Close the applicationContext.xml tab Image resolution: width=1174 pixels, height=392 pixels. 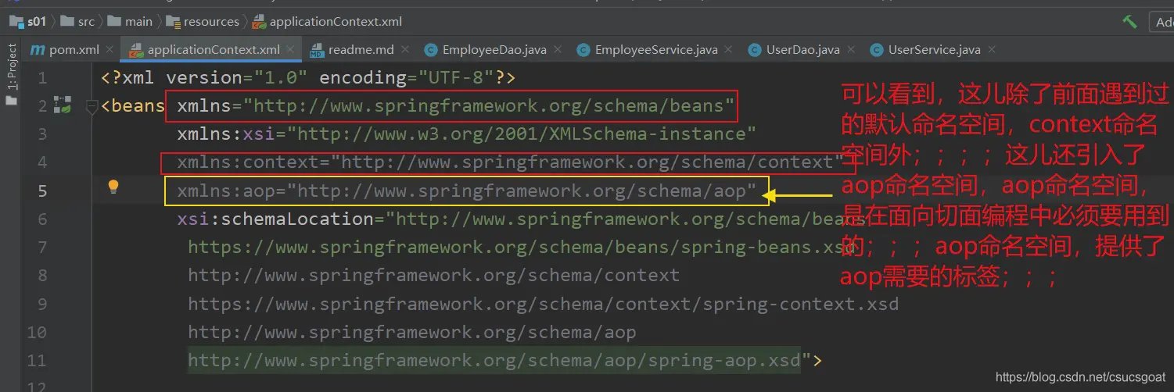(x=291, y=50)
